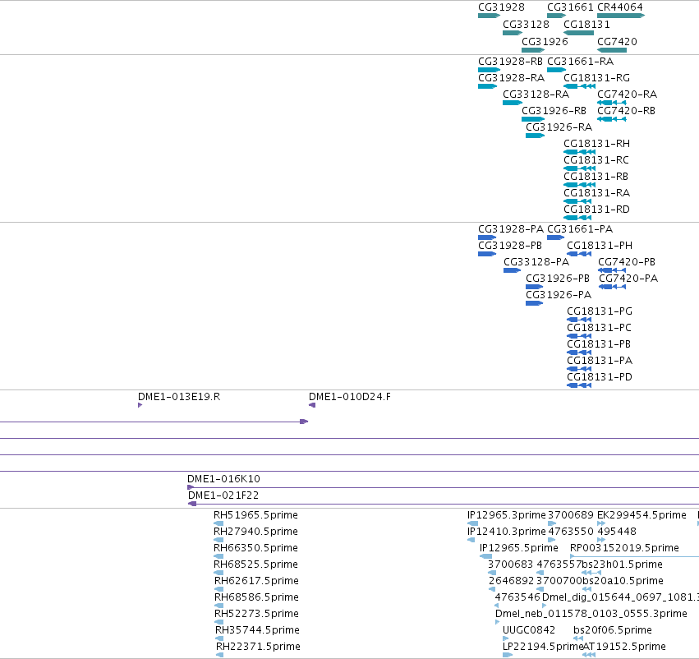Select BAC end DME1-013E19.R
Image resolution: width=699 pixels, height=659 pixels.
[x=179, y=396]
